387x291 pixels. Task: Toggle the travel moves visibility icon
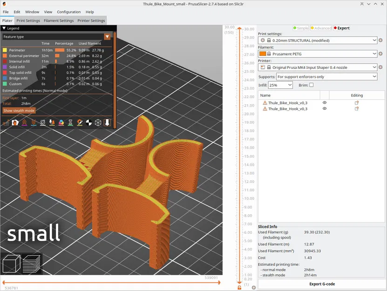[x=6, y=122]
